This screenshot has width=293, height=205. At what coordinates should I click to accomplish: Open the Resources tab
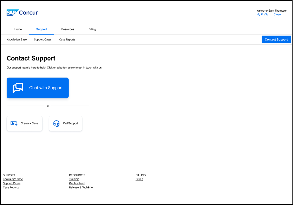coord(68,29)
